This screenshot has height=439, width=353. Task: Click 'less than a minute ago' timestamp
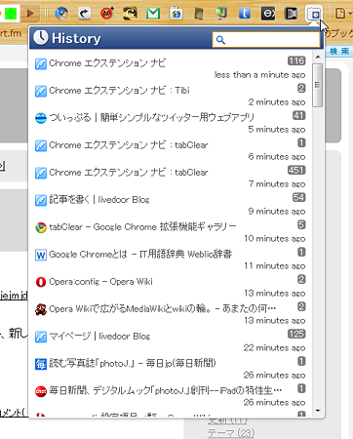(x=259, y=75)
